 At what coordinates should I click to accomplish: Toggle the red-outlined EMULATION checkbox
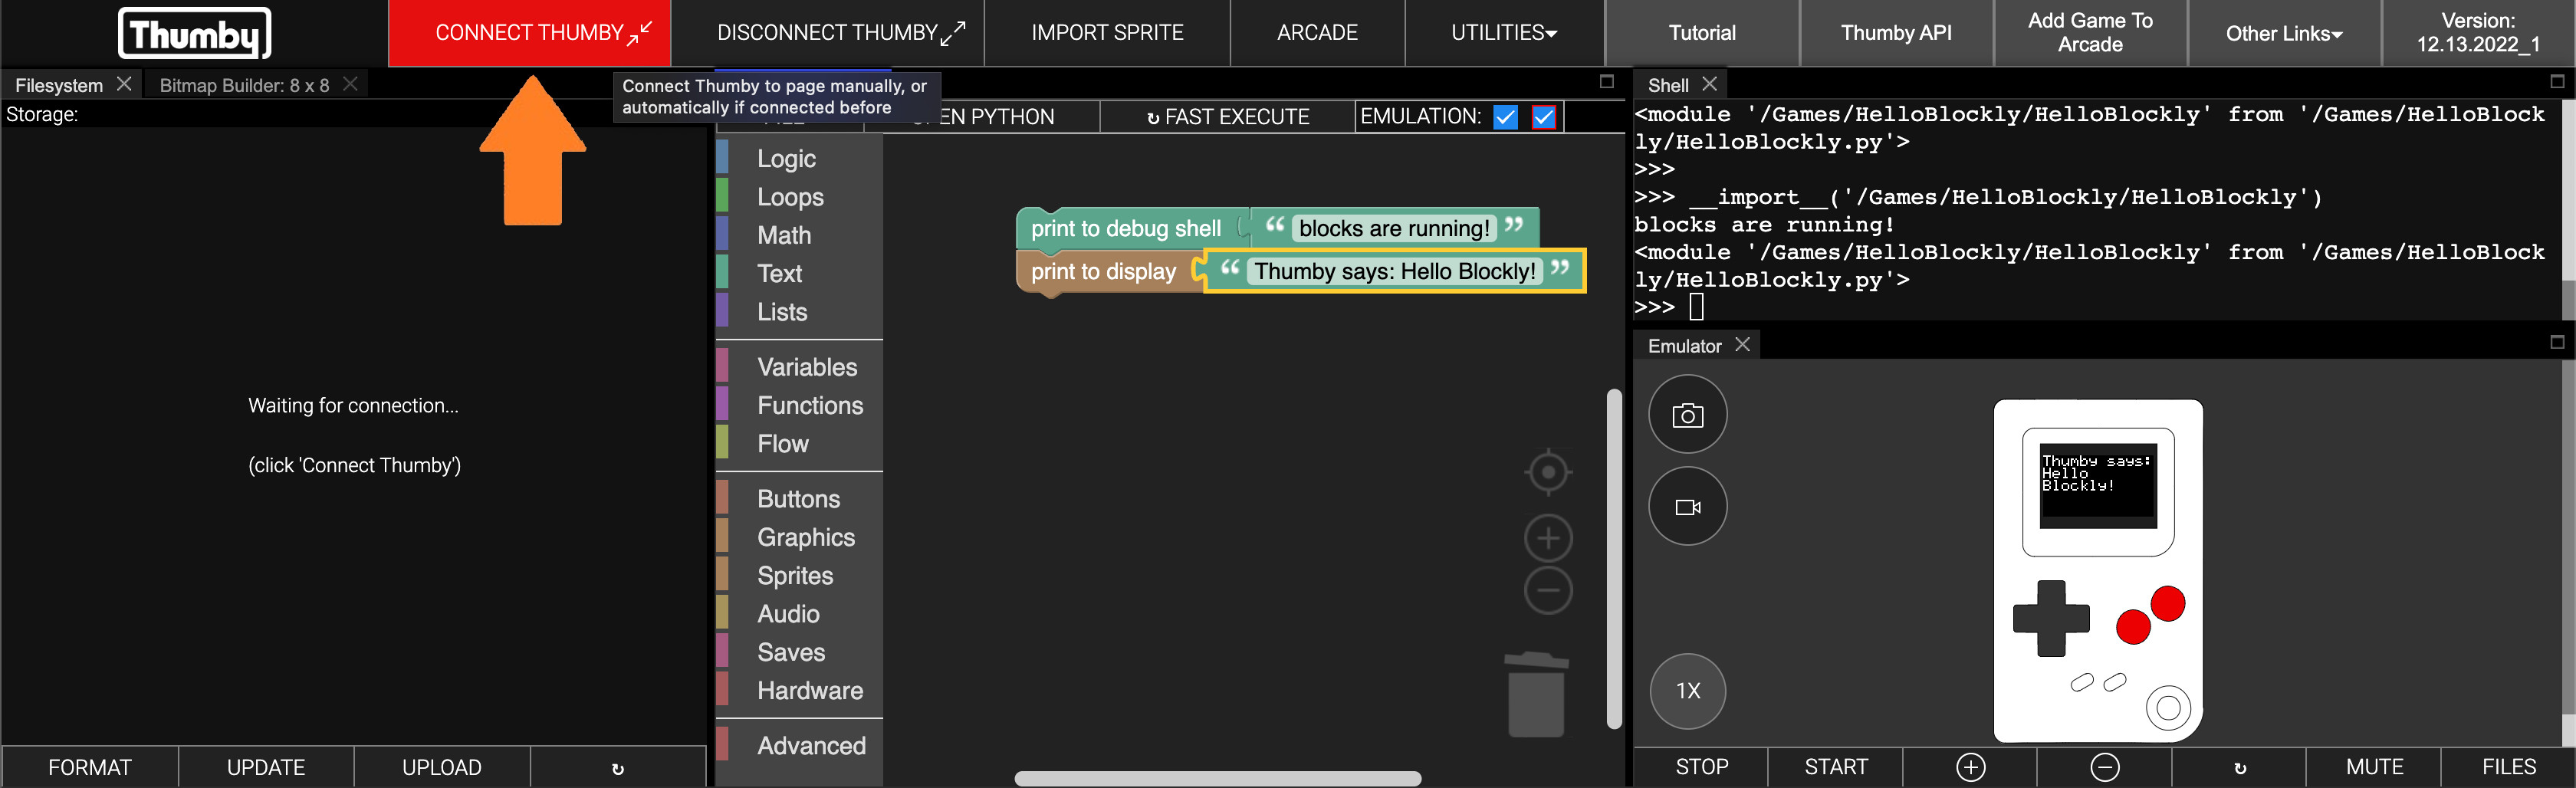(x=1543, y=117)
